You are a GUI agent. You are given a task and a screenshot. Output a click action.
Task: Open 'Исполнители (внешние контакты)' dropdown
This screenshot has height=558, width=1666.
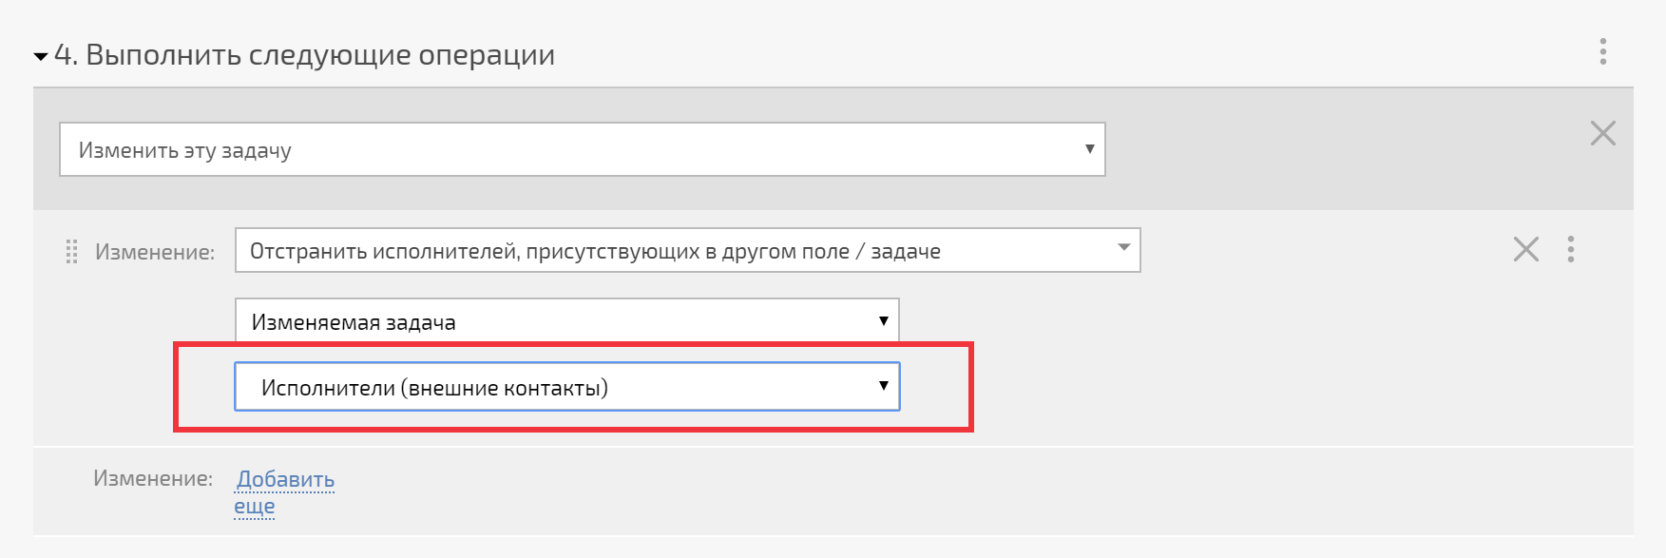[x=567, y=387]
